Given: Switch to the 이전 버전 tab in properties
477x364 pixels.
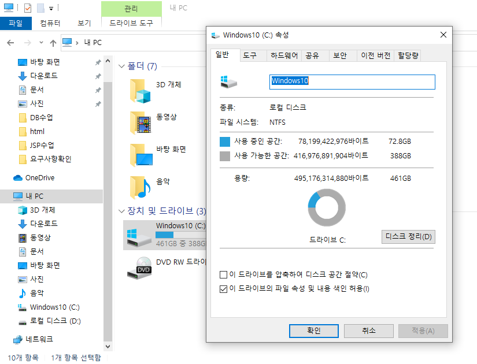Looking at the screenshot, I should point(375,55).
